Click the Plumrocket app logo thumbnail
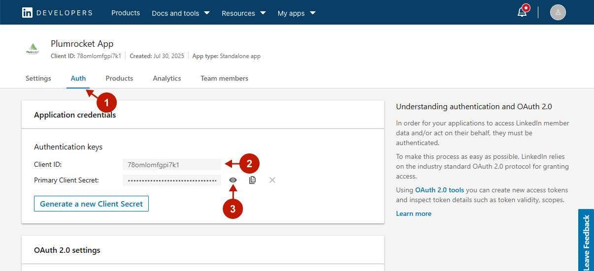 33,49
